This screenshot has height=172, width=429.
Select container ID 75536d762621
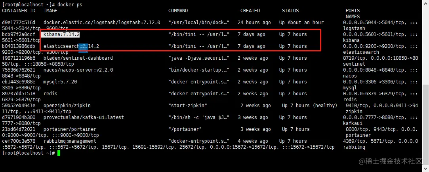[19, 70]
